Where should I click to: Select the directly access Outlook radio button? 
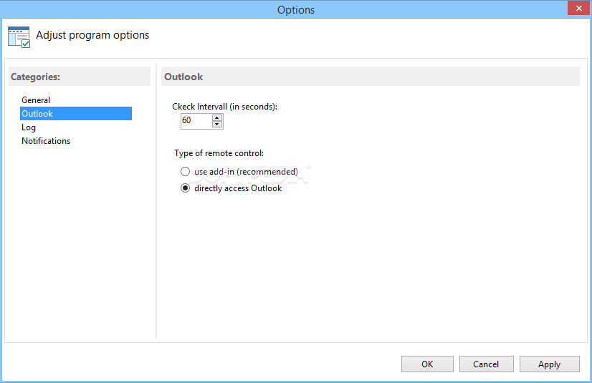tap(185, 188)
